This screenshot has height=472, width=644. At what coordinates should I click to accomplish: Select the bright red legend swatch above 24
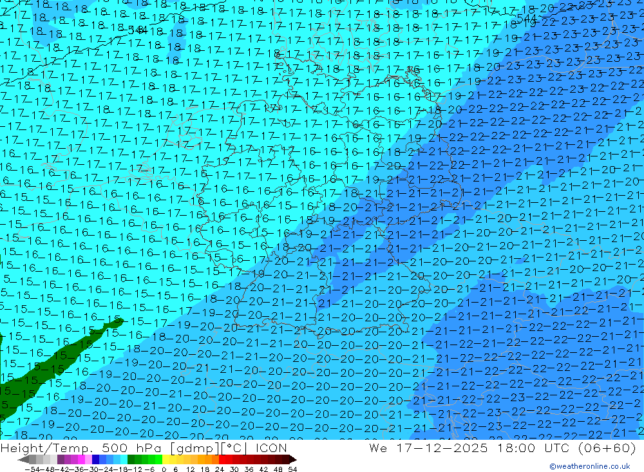point(222,459)
